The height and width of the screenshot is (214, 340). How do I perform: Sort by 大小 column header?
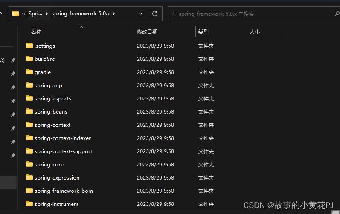click(255, 32)
